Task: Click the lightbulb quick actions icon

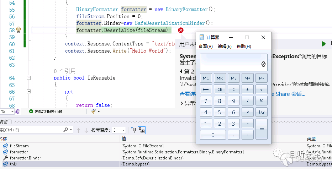Action: click(19, 30)
